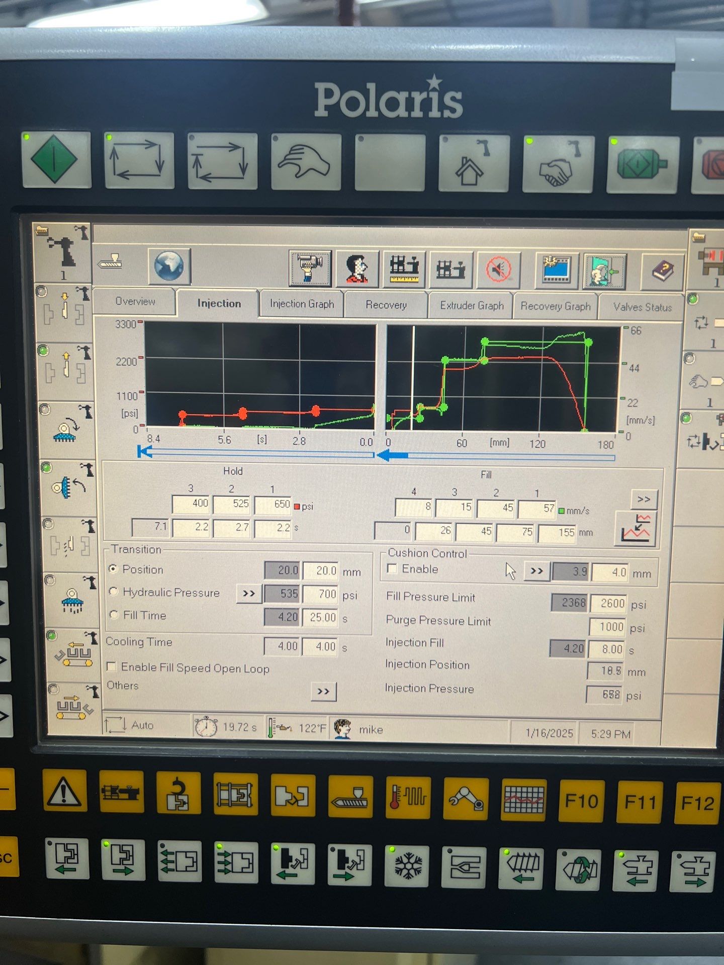The image size is (724, 965).
Task: Click the yellow trend graph grid key
Action: coord(524,799)
